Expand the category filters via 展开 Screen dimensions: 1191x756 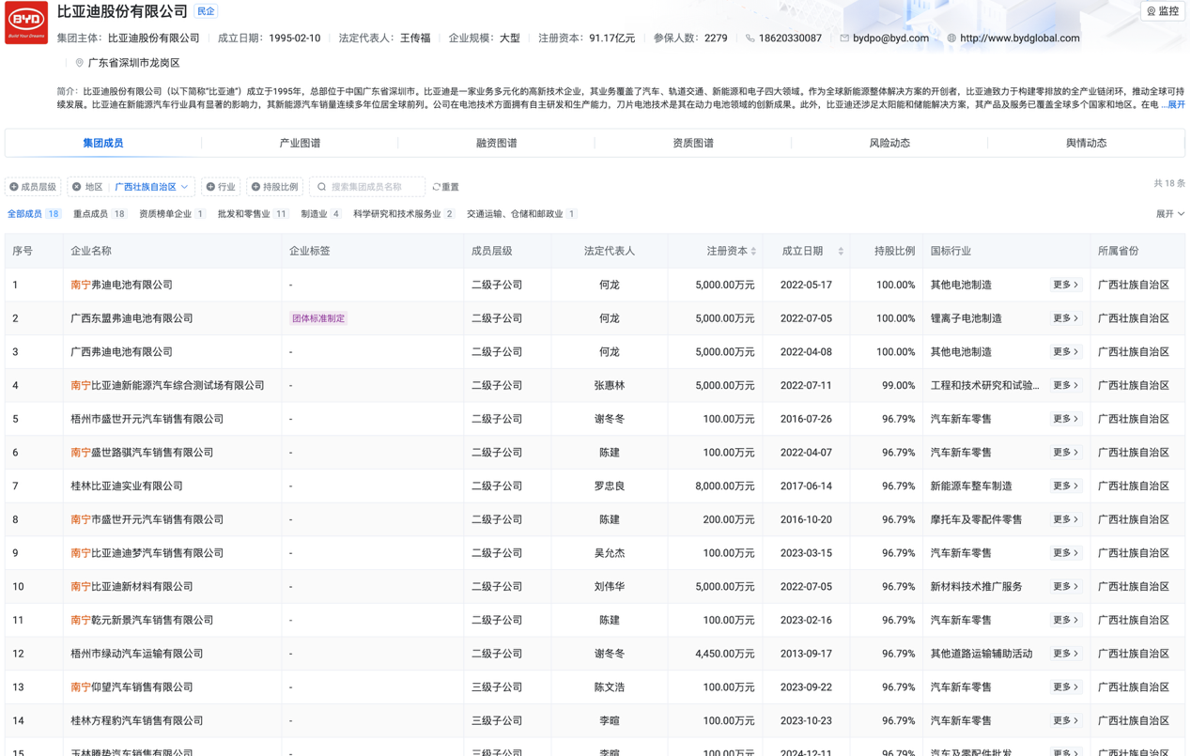coord(1169,214)
